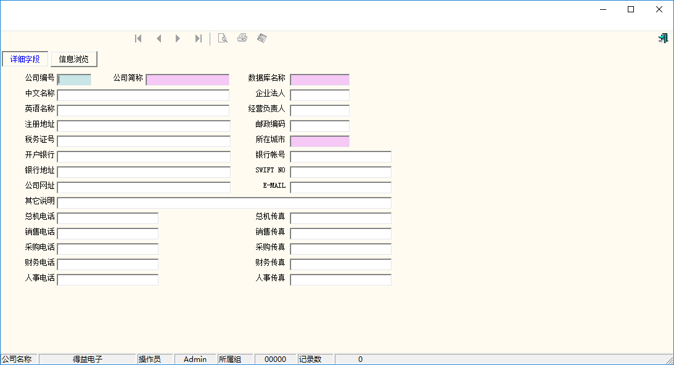Focus the 人事传真 input field
Screen dimensions: 674x365
(340, 279)
